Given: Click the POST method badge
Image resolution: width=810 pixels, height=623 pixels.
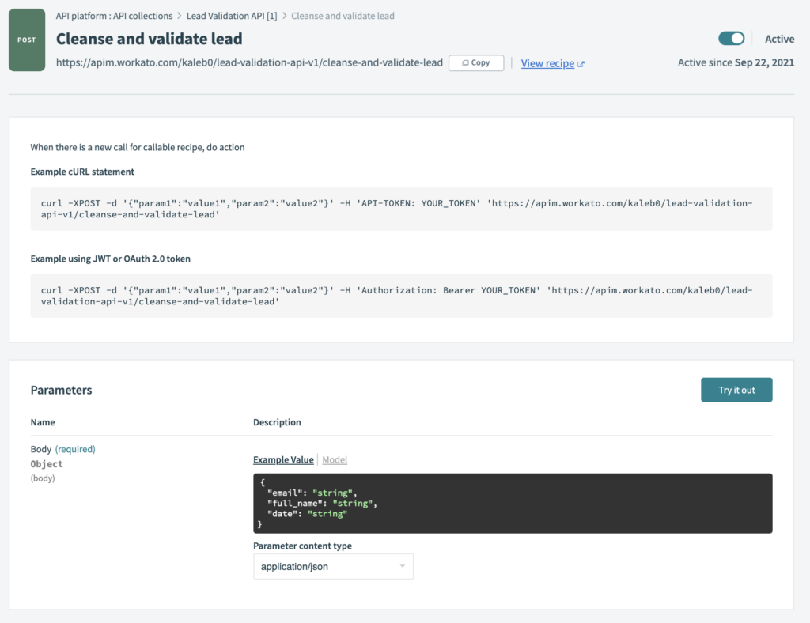Looking at the screenshot, I should pyautogui.click(x=26, y=40).
